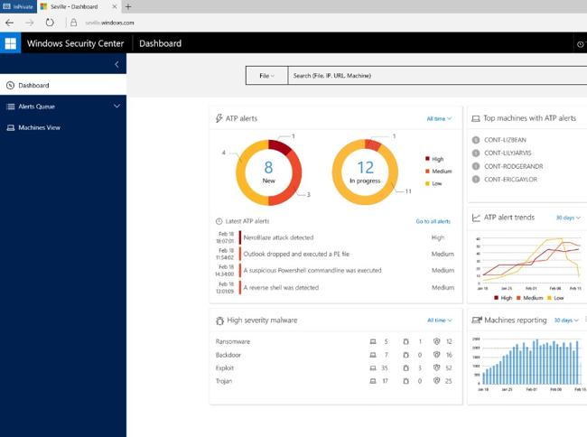This screenshot has height=437, width=587.
Task: Click the 12 In progress donut chart
Action: (365, 172)
